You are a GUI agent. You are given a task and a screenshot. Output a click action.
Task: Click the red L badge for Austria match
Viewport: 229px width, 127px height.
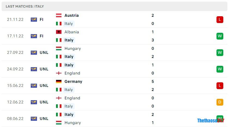pos(220,19)
